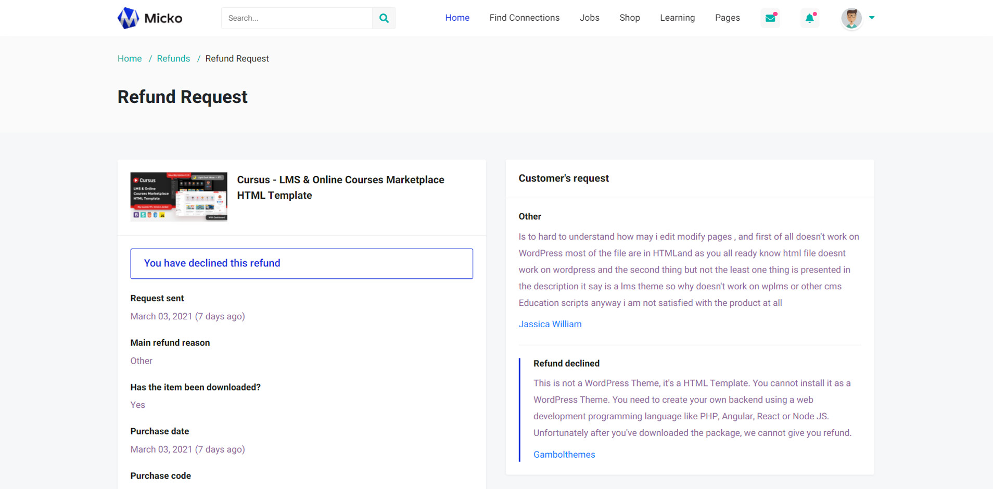Image resolution: width=993 pixels, height=489 pixels.
Task: Open the Learning nav item
Action: coord(677,18)
